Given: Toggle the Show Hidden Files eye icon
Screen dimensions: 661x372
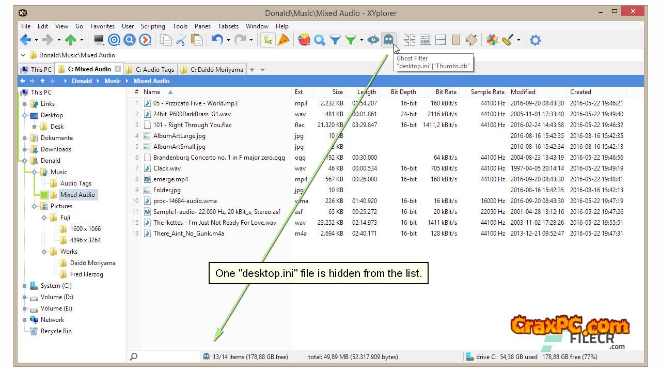Looking at the screenshot, I should click(373, 40).
